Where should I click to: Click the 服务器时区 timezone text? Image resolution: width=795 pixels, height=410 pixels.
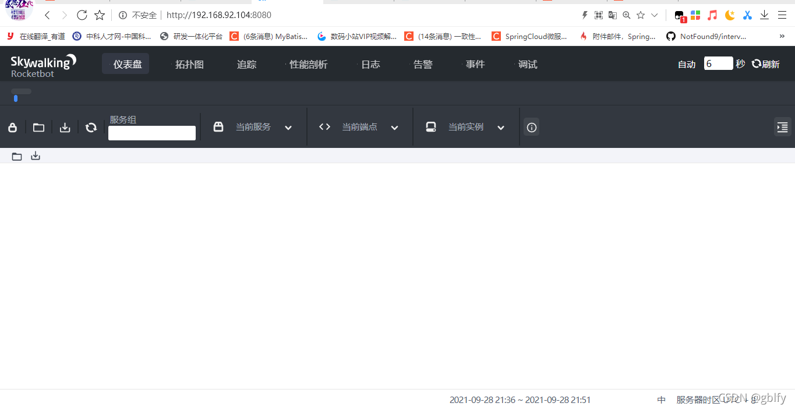point(716,400)
